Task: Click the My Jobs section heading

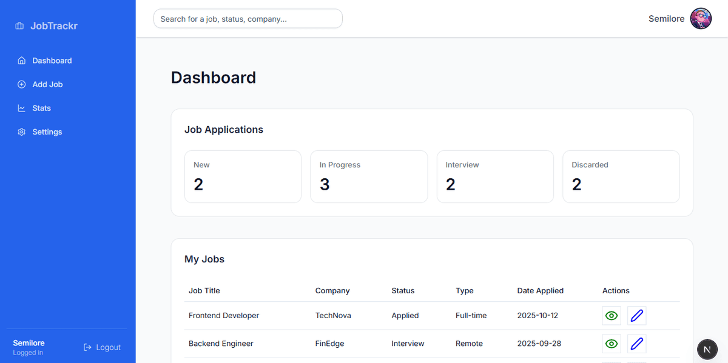Action: 204,259
